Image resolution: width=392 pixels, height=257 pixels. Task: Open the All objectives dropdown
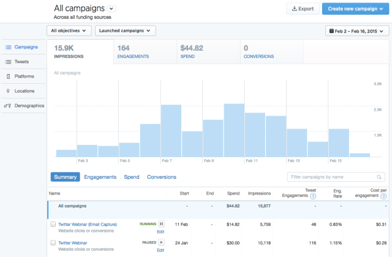pos(69,30)
